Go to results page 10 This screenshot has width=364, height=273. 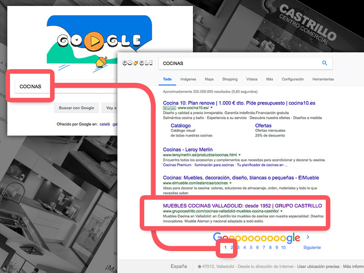pyautogui.click(x=283, y=248)
